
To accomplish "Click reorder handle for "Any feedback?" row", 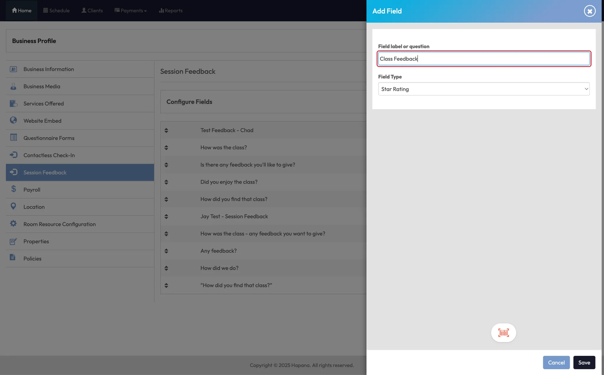I will point(166,251).
